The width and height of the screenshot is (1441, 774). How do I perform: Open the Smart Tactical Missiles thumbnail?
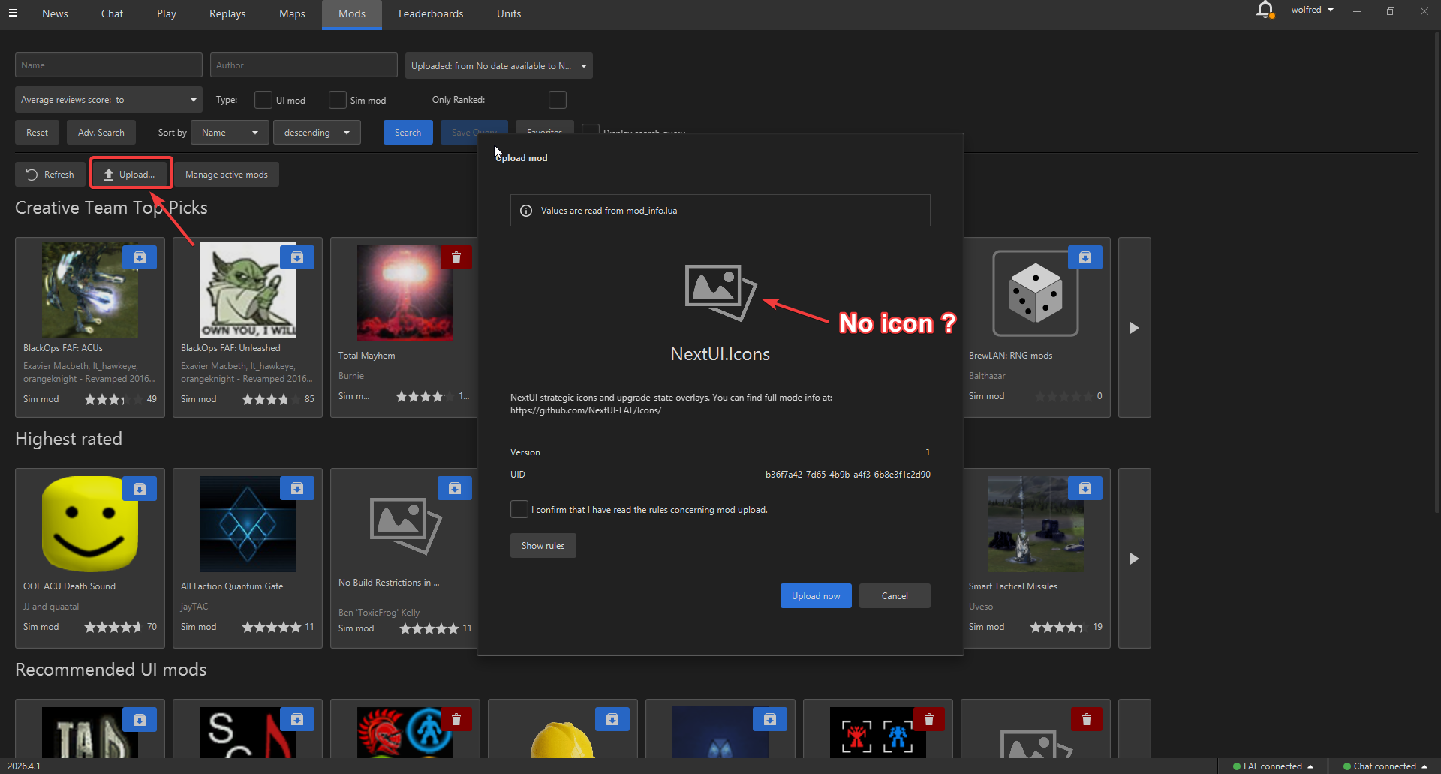click(x=1036, y=524)
